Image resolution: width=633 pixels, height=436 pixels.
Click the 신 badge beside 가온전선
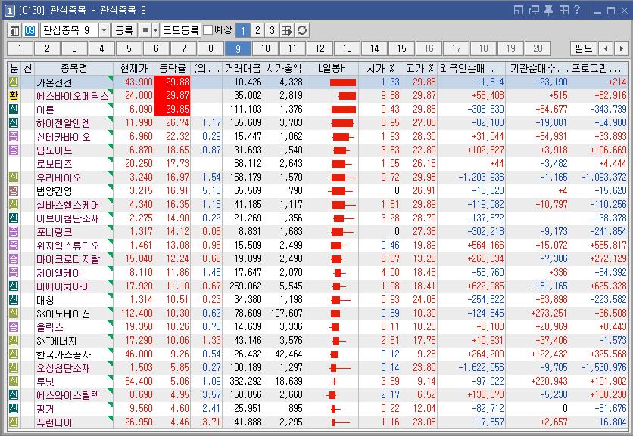pos(14,82)
